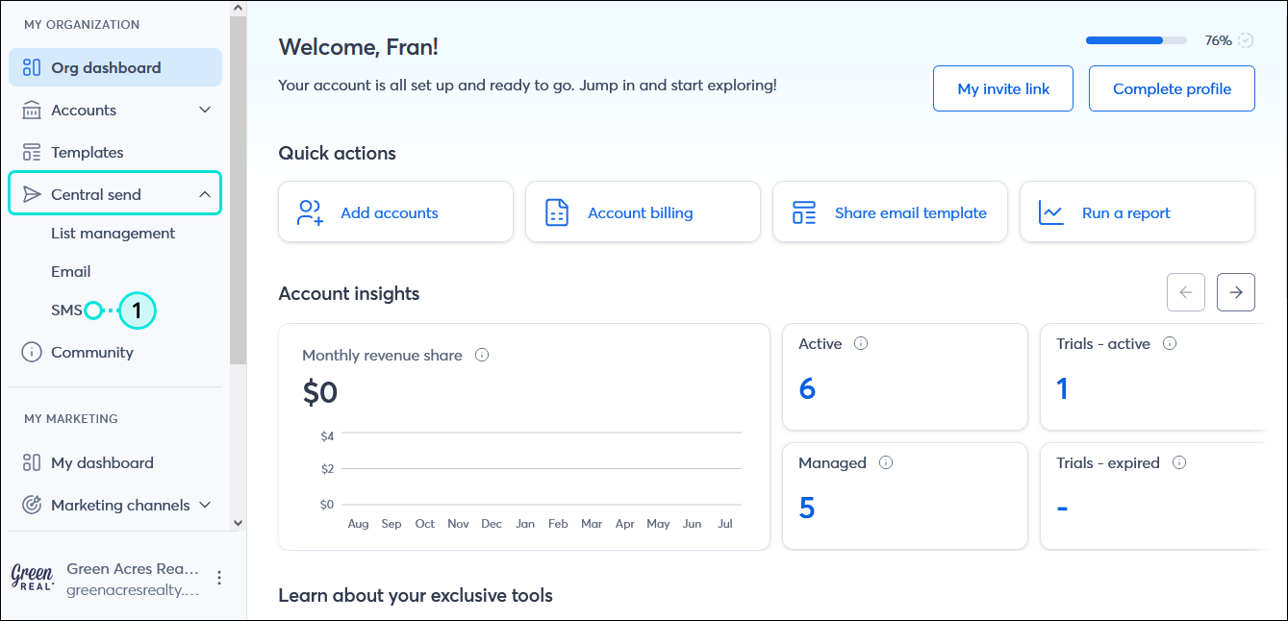Expand the Accounts menu

[204, 110]
